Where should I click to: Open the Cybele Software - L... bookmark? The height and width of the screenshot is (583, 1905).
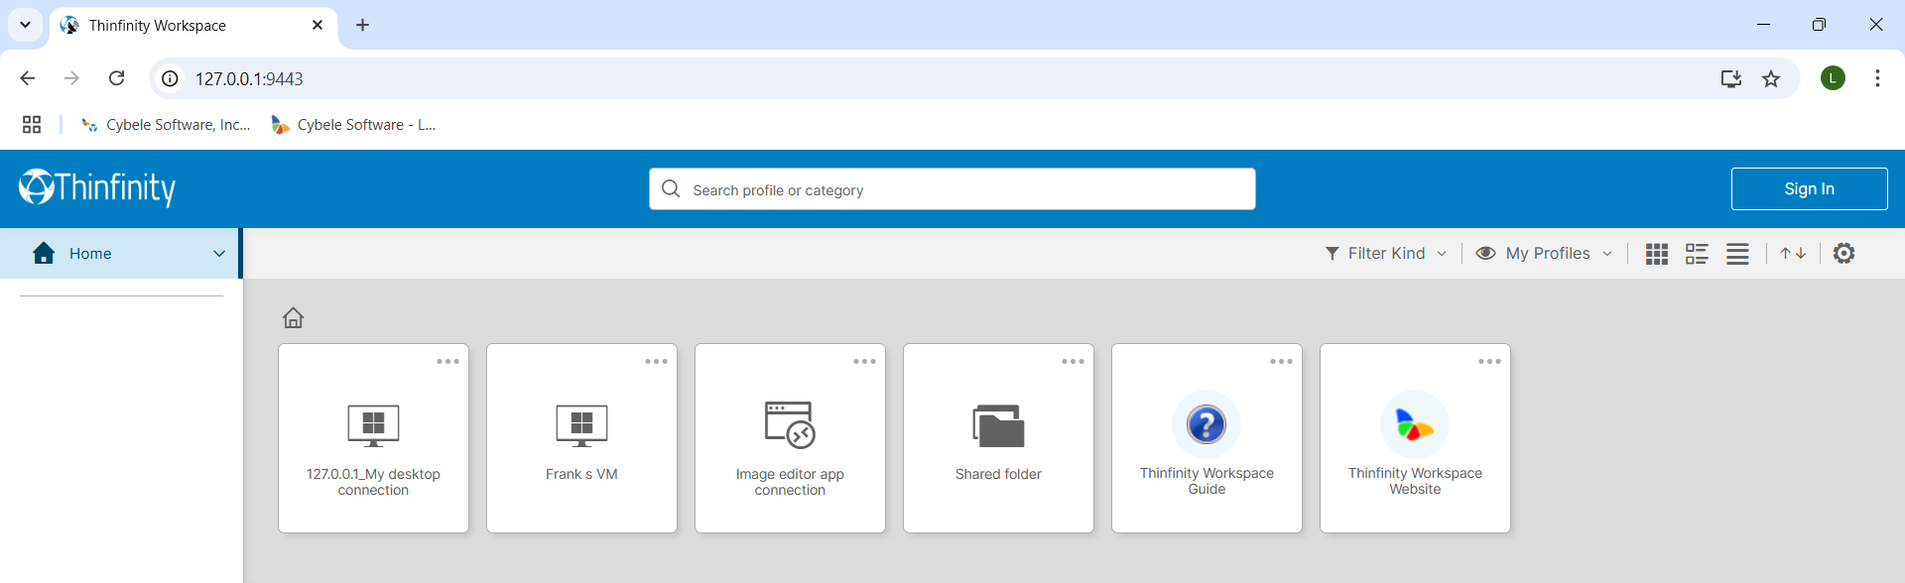353,124
